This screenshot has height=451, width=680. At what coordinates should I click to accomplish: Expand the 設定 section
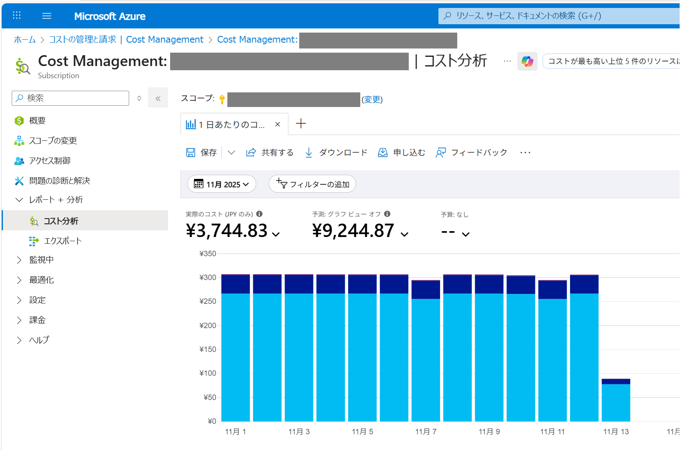pos(19,300)
